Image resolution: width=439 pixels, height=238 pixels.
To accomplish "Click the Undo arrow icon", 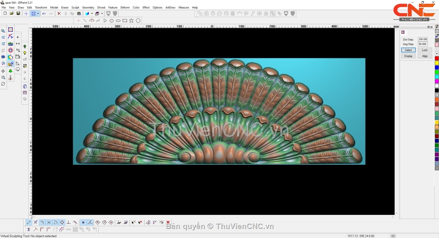I will click(x=44, y=14).
